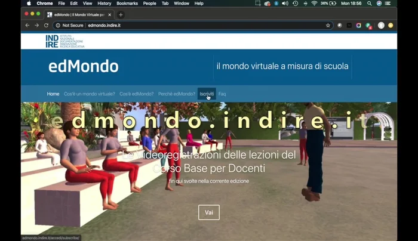Click the screenshot selection menu bar icon
Viewport: 418px width, 241px height.
click(x=258, y=4)
